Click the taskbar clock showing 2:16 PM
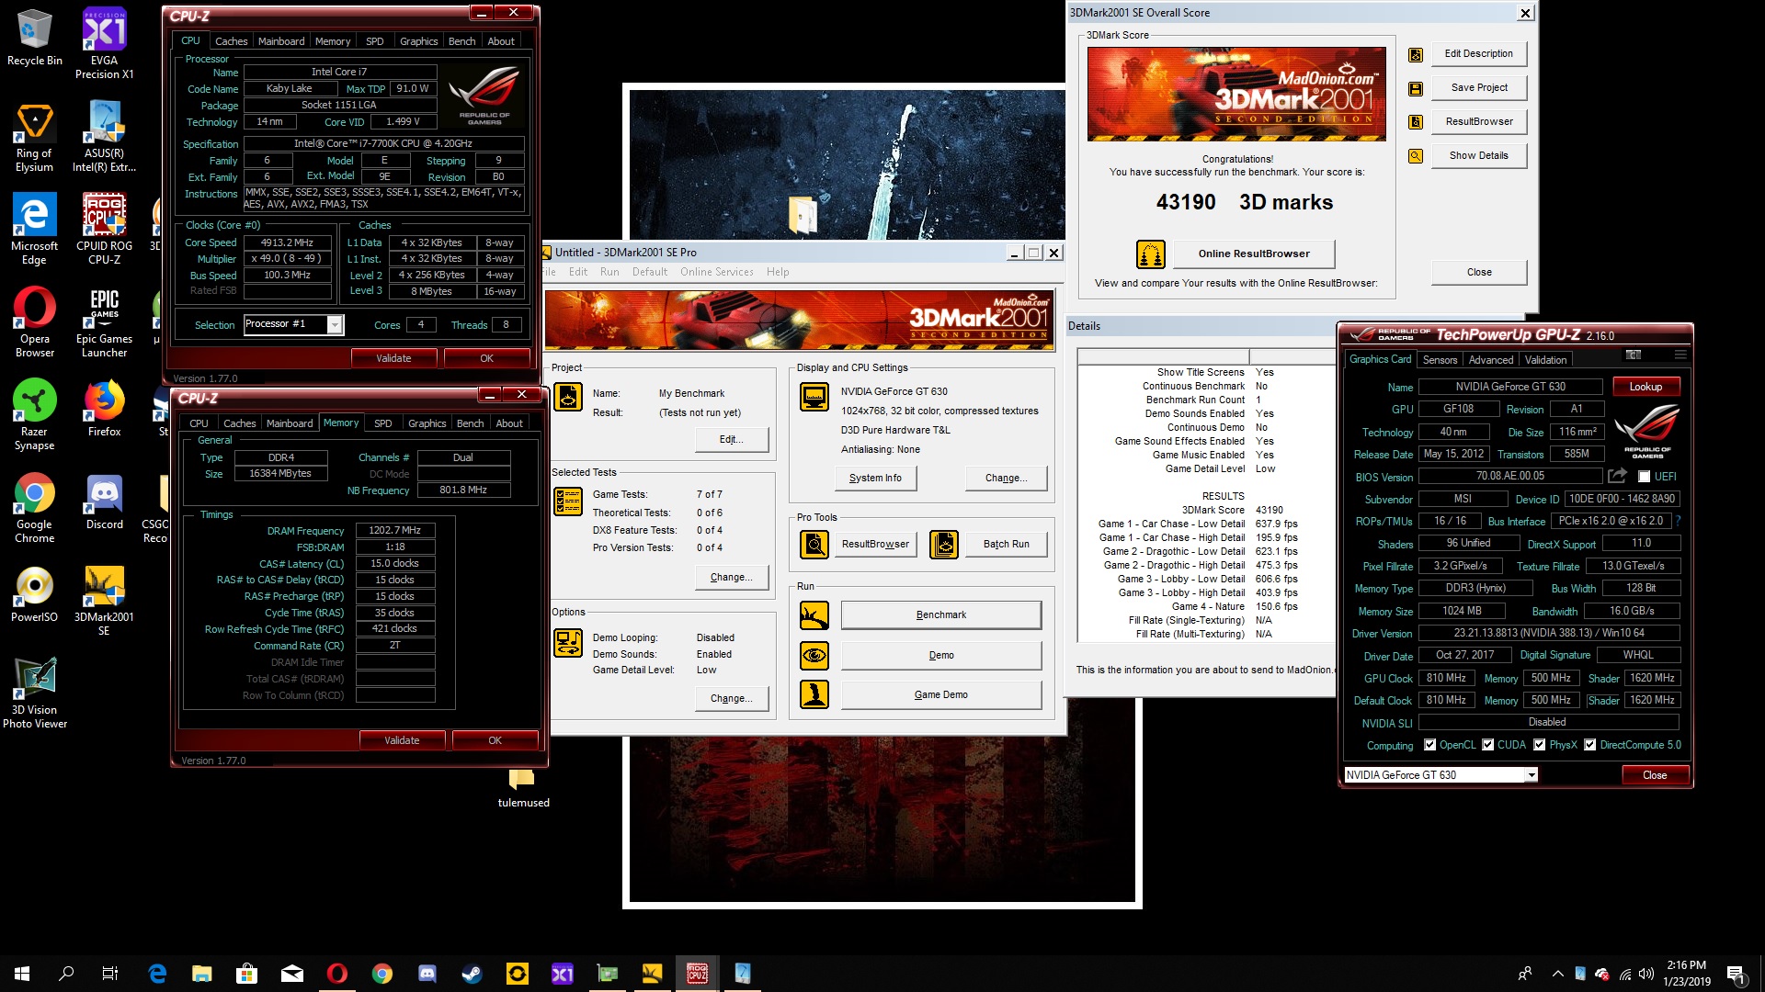This screenshot has height=992, width=1765. (1686, 974)
